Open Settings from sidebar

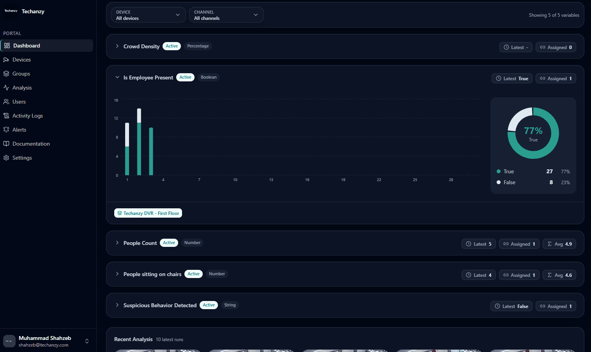pos(47,158)
